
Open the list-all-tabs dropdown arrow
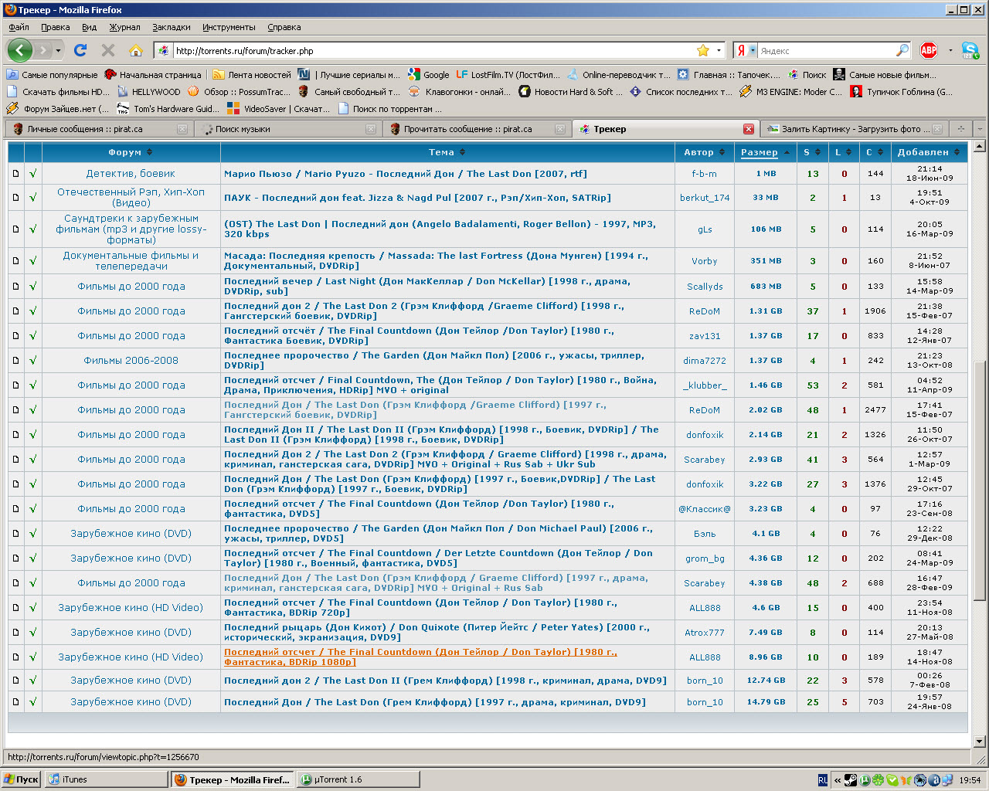point(980,129)
